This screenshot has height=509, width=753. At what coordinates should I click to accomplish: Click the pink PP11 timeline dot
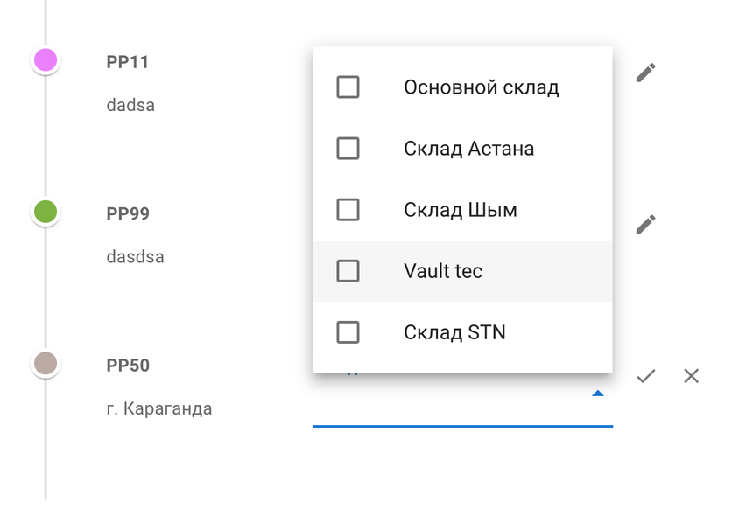pyautogui.click(x=45, y=60)
